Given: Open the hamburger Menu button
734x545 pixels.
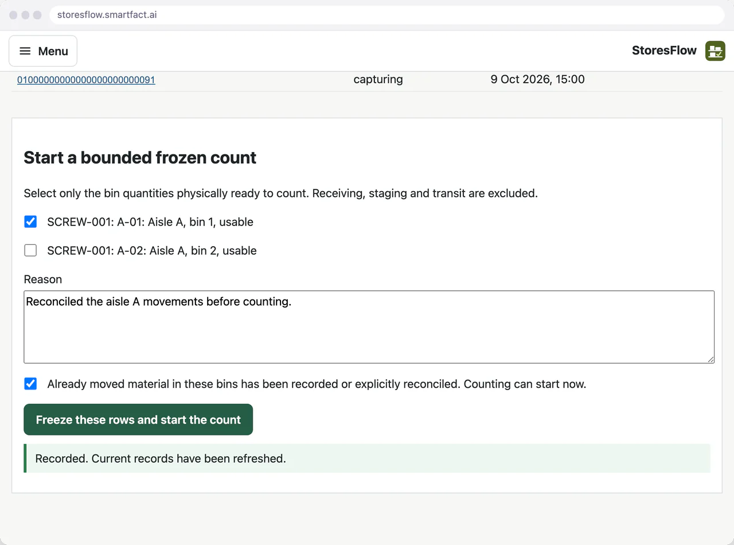Looking at the screenshot, I should pyautogui.click(x=43, y=51).
